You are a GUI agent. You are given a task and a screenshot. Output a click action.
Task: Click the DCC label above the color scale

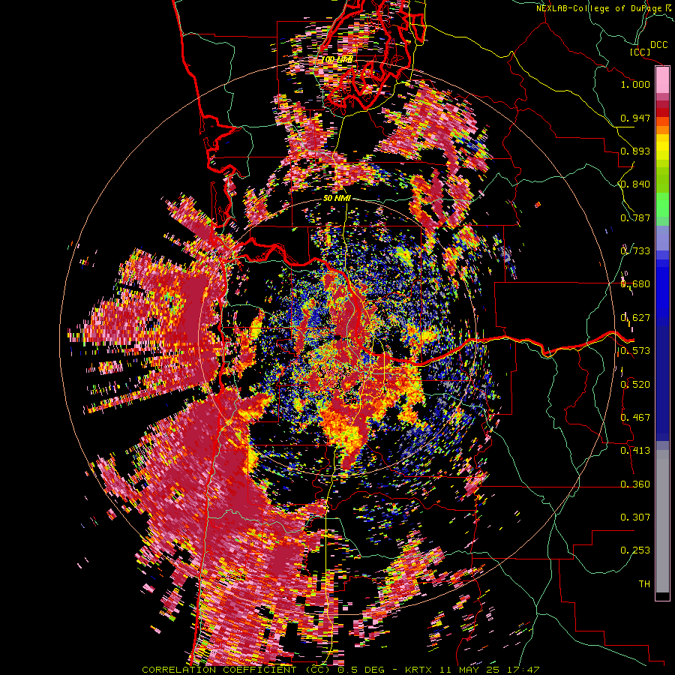658,45
